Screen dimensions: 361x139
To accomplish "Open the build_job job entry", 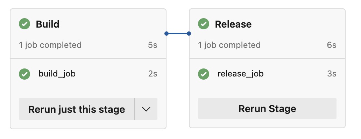I will (88, 74).
